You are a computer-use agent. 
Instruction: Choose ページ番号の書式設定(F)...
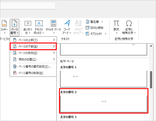coord(33,66)
